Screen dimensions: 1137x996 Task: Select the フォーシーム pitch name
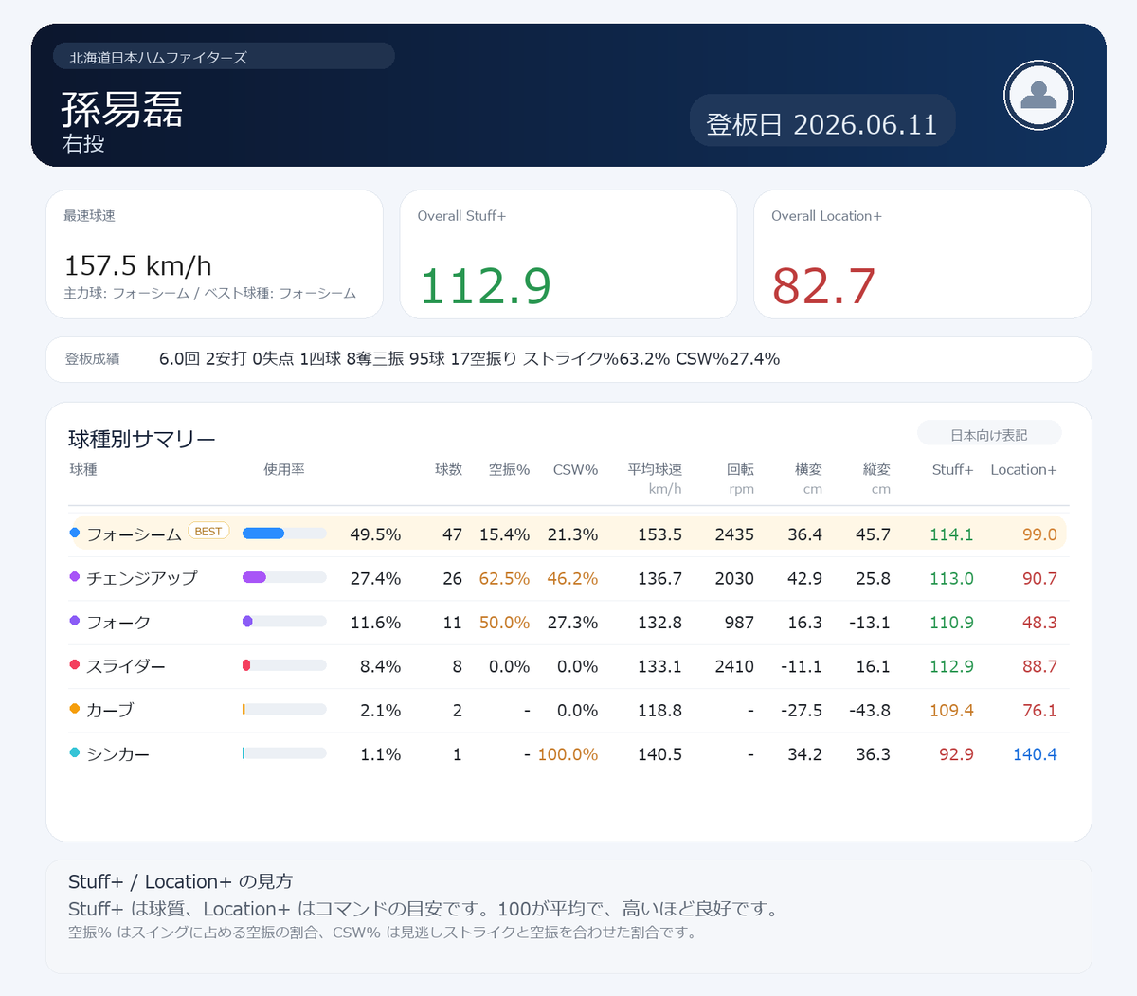pos(134,534)
